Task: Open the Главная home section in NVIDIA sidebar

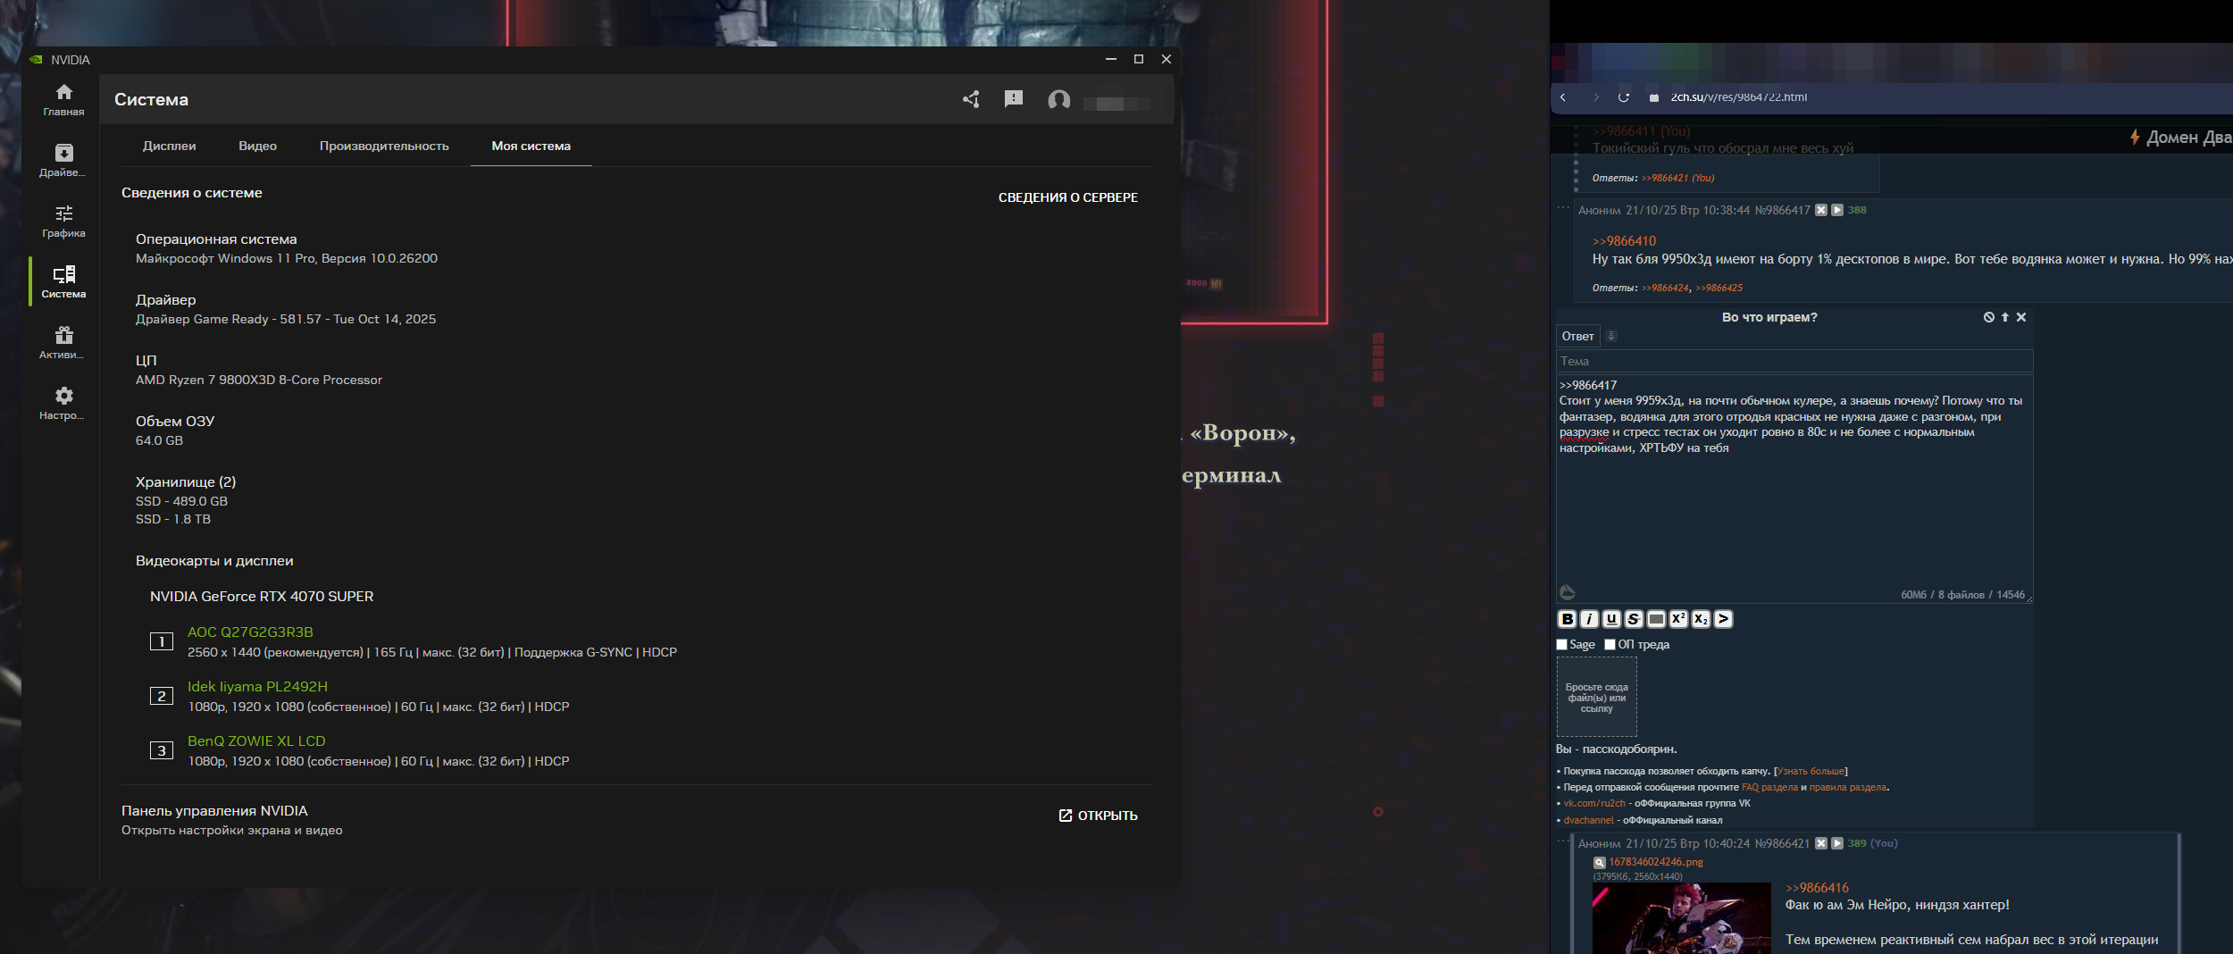Action: click(x=63, y=99)
